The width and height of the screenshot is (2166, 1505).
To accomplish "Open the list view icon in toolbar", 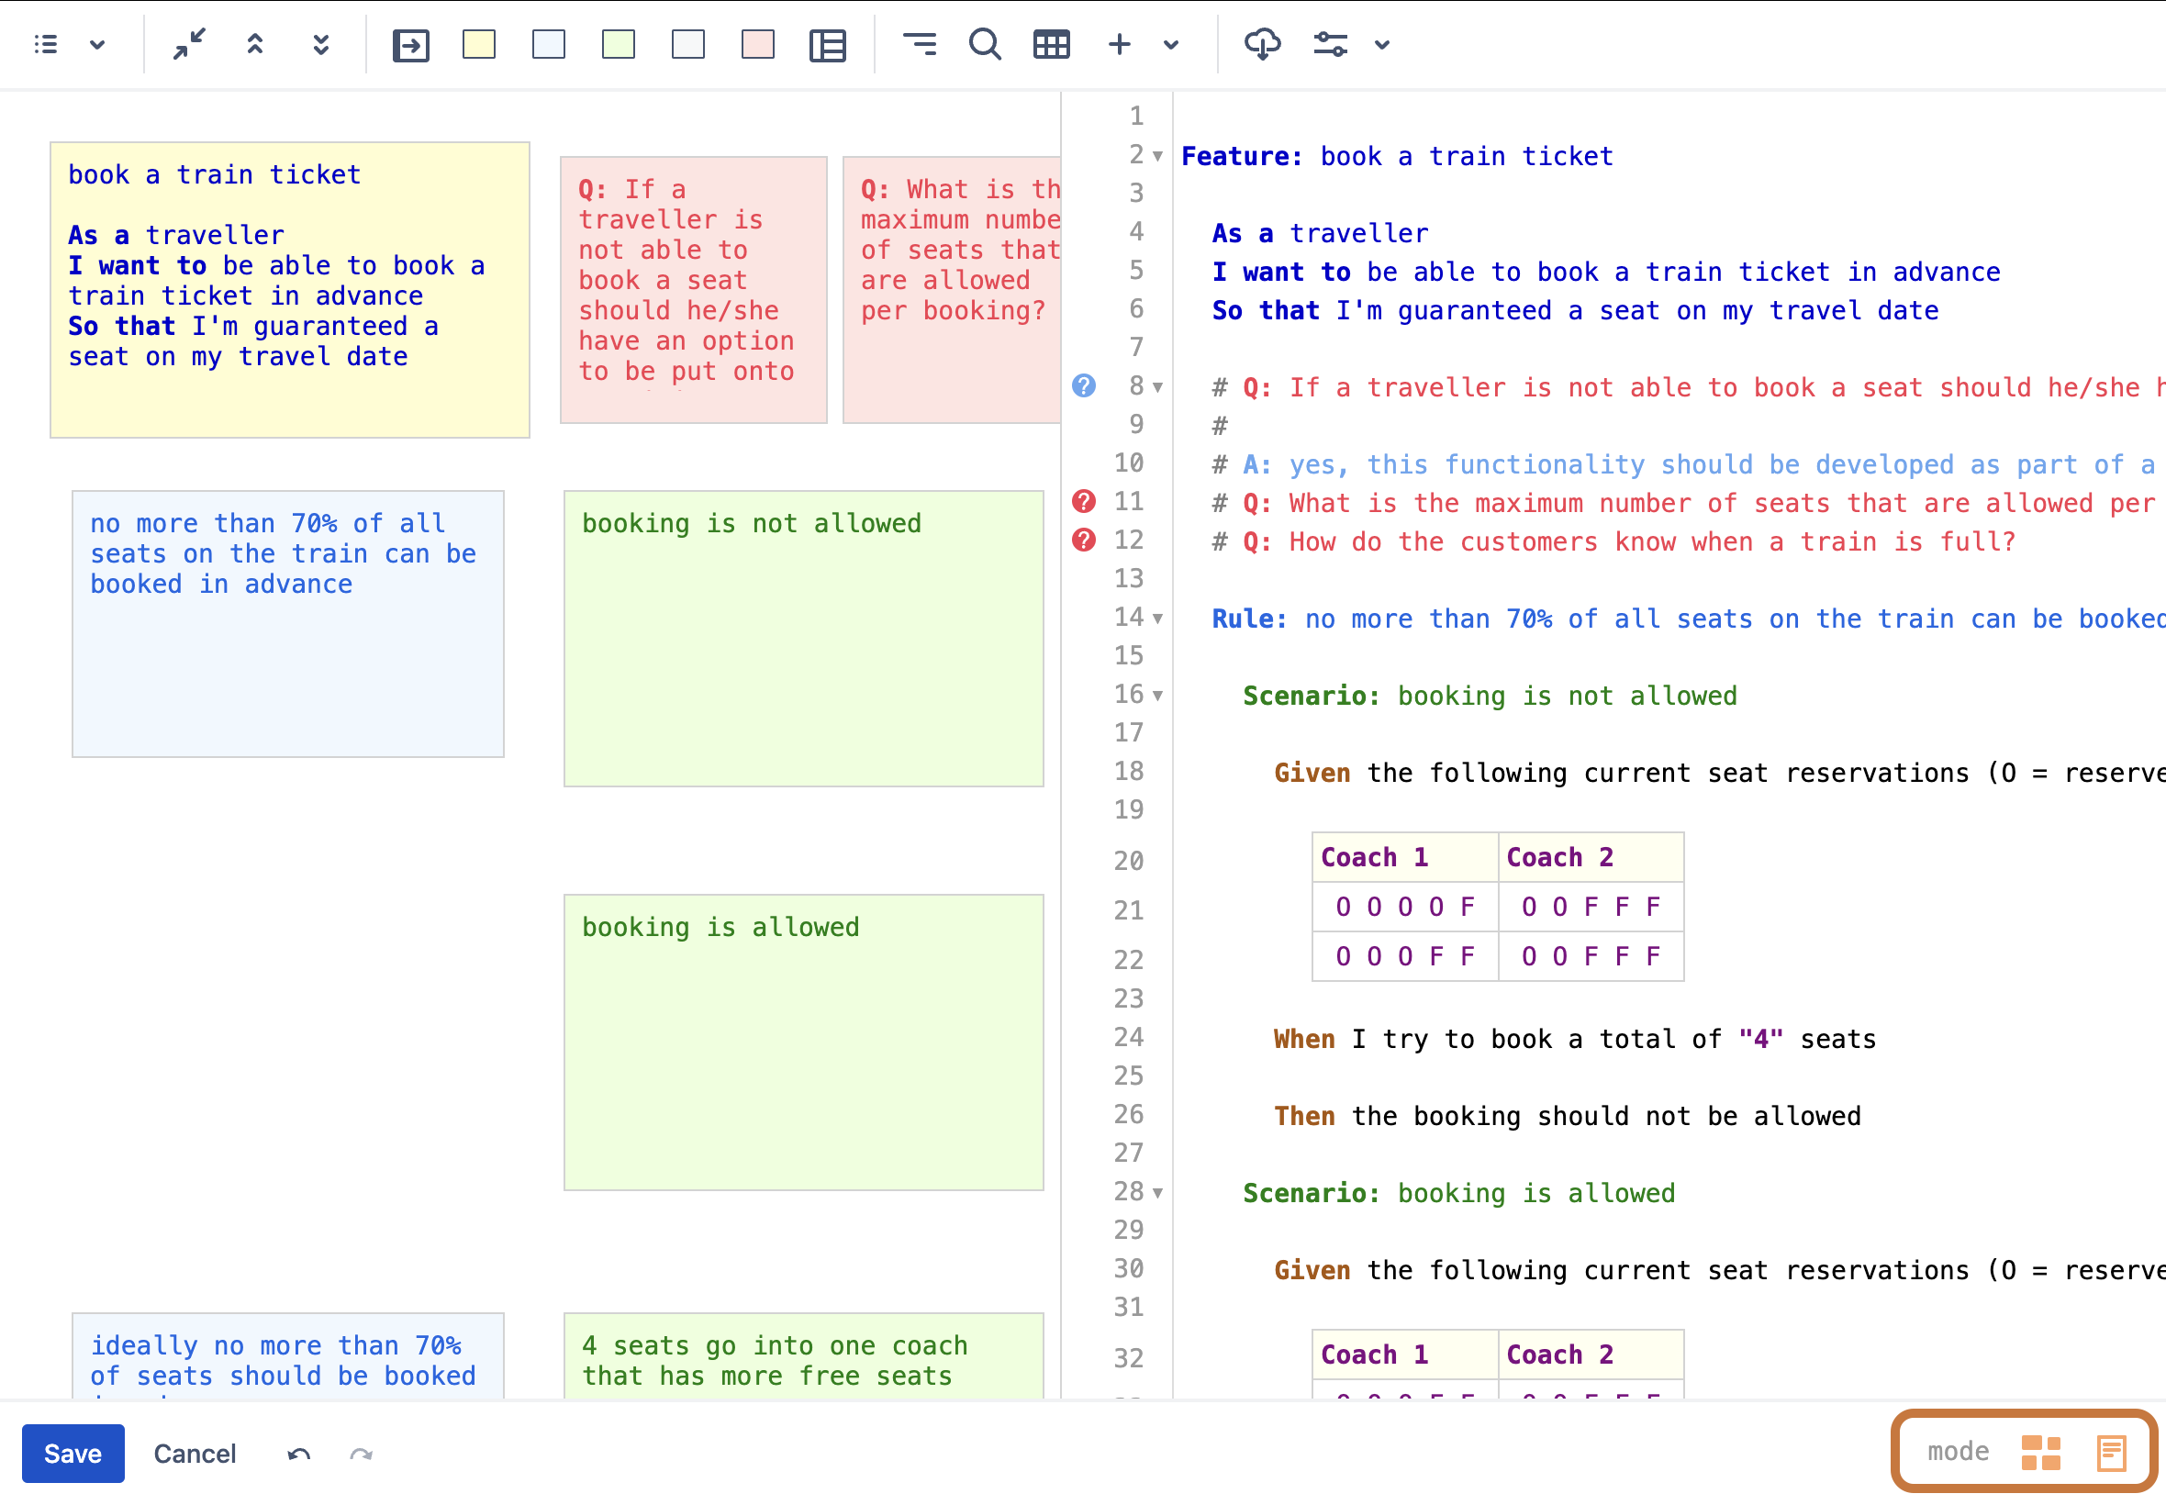I will pos(45,44).
